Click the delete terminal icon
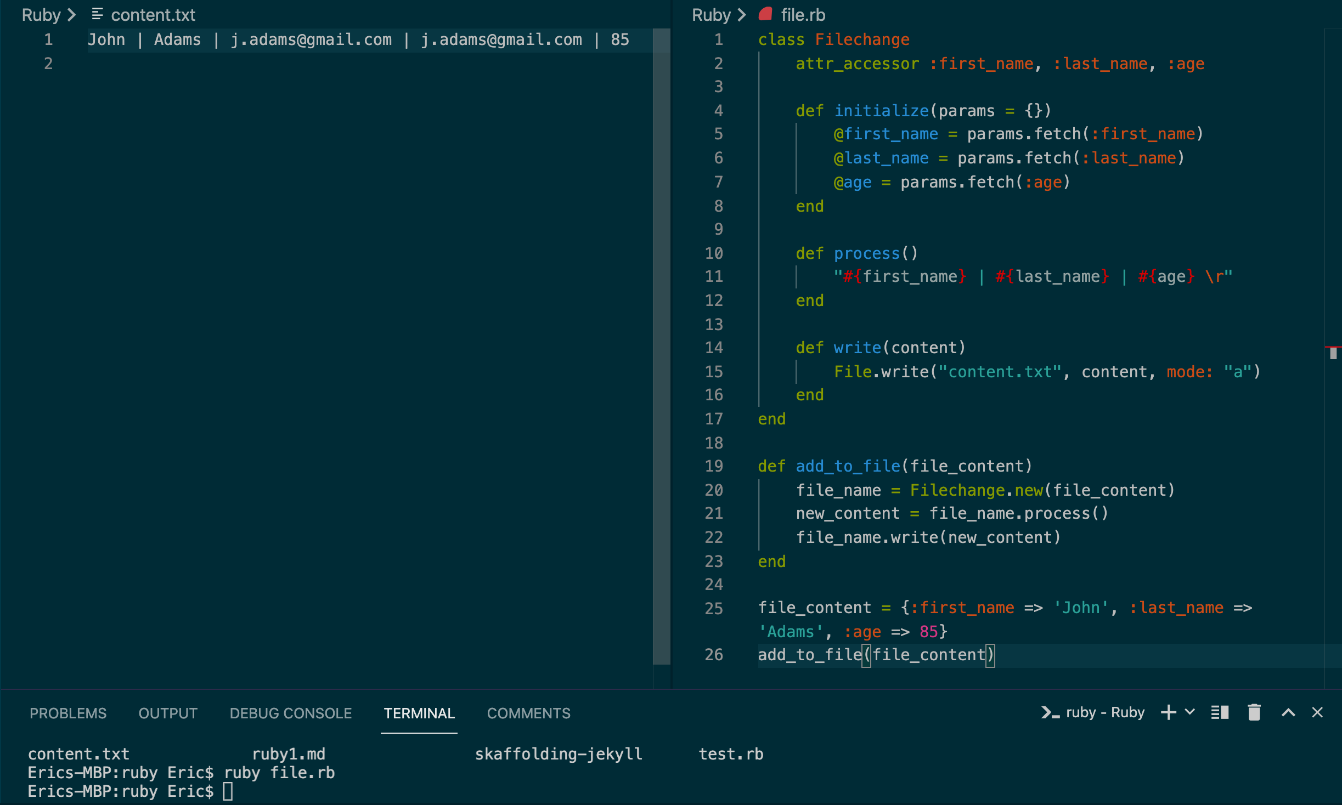Screen dimensions: 1342x805 [x=1254, y=712]
